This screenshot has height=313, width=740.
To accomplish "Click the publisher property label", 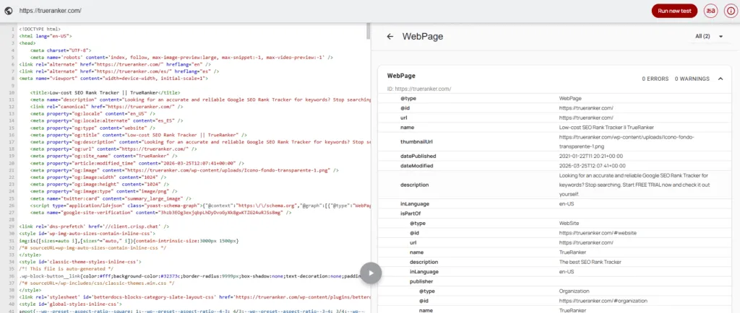I will point(421,281).
